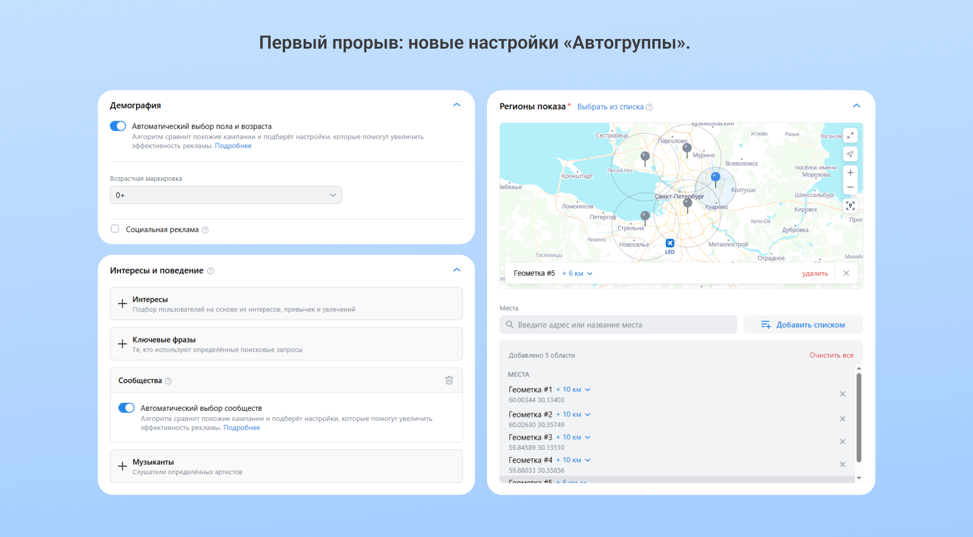The width and height of the screenshot is (973, 537).
Task: Click the address or place search field
Action: [x=618, y=325]
